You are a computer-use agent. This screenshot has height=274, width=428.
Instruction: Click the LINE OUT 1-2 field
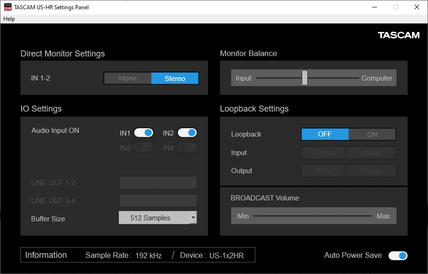point(158,182)
